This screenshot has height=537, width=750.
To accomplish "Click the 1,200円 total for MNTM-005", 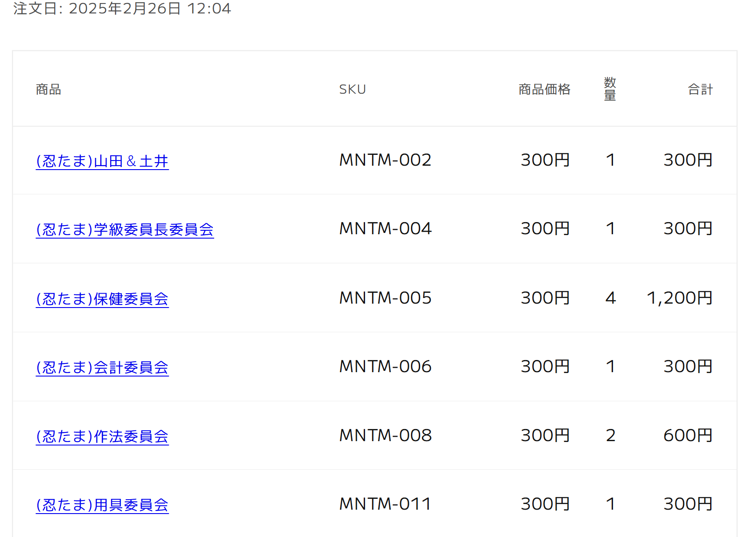I will (x=680, y=298).
